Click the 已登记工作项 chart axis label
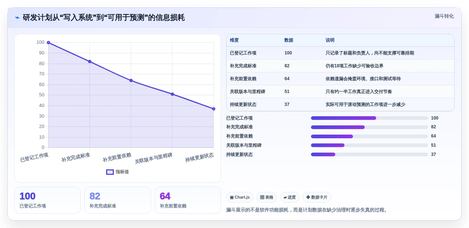 pos(34,157)
